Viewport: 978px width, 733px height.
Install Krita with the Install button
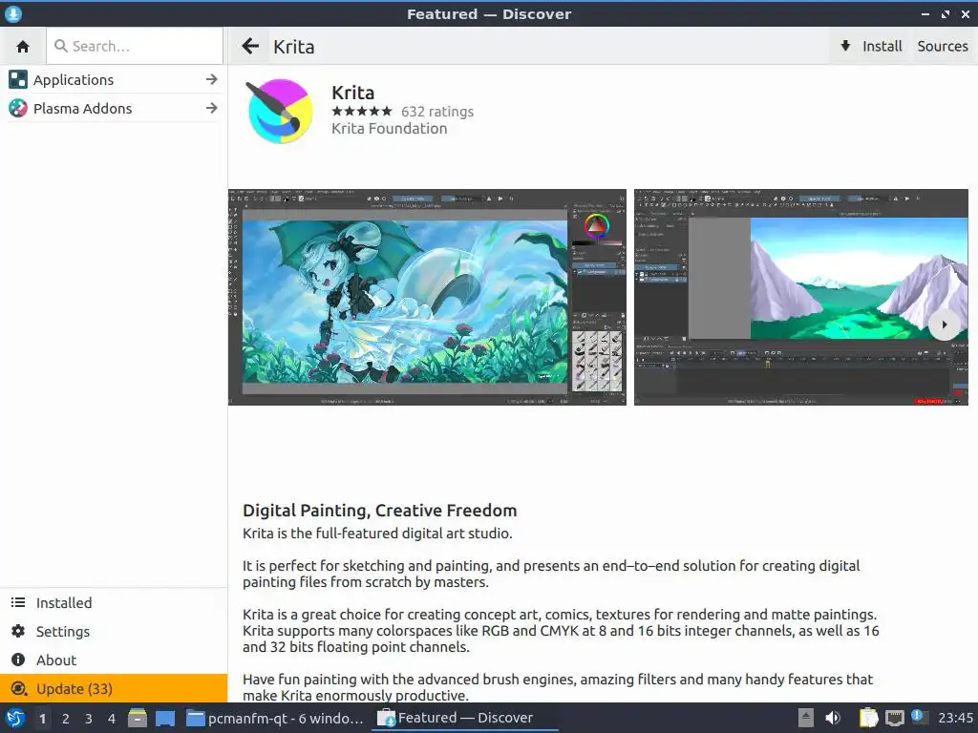coord(872,46)
